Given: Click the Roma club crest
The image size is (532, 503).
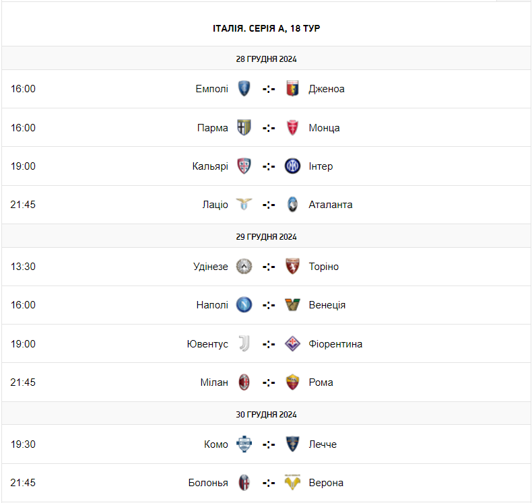Looking at the screenshot, I should pyautogui.click(x=292, y=382).
